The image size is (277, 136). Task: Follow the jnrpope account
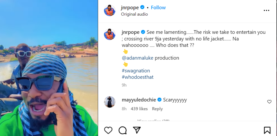(158, 8)
